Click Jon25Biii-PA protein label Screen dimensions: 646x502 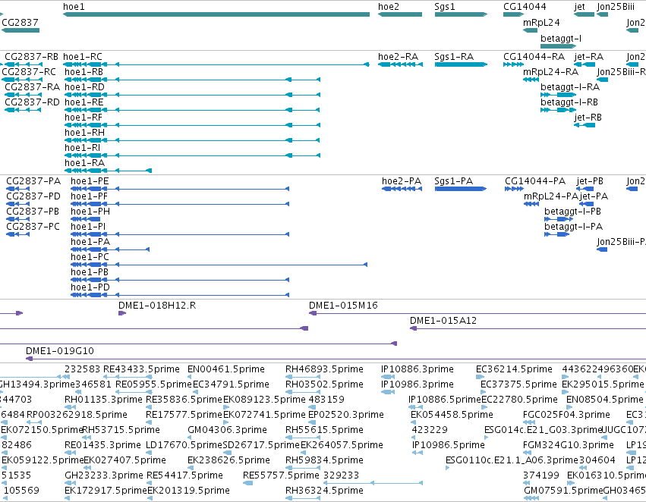click(x=622, y=242)
